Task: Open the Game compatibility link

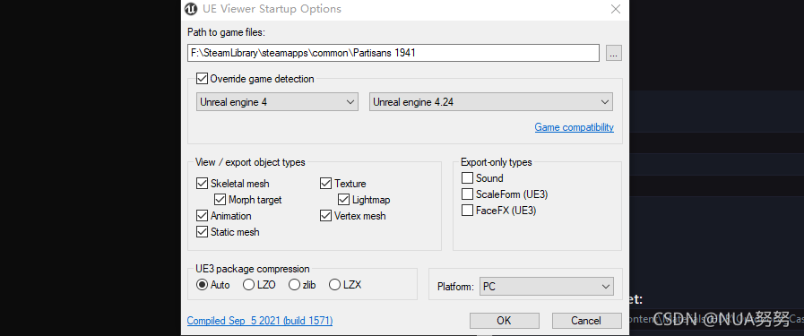Action: [575, 127]
